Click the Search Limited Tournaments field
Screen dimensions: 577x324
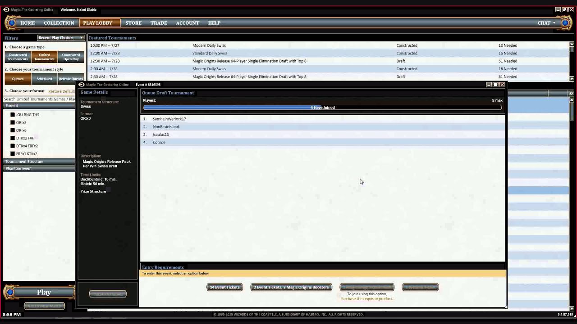pos(39,99)
